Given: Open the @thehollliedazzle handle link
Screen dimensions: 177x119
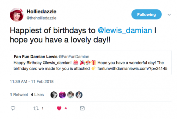Looking at the screenshot, I should [x=41, y=18].
